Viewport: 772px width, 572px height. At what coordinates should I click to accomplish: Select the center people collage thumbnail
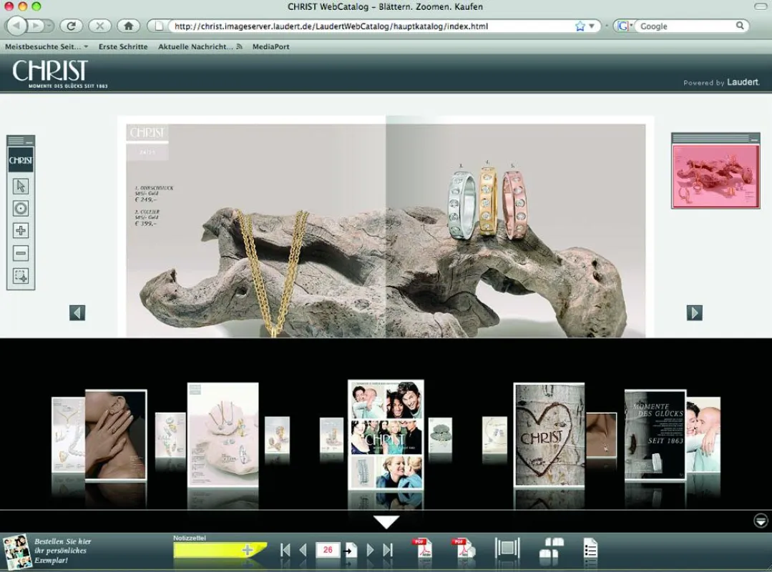(386, 435)
